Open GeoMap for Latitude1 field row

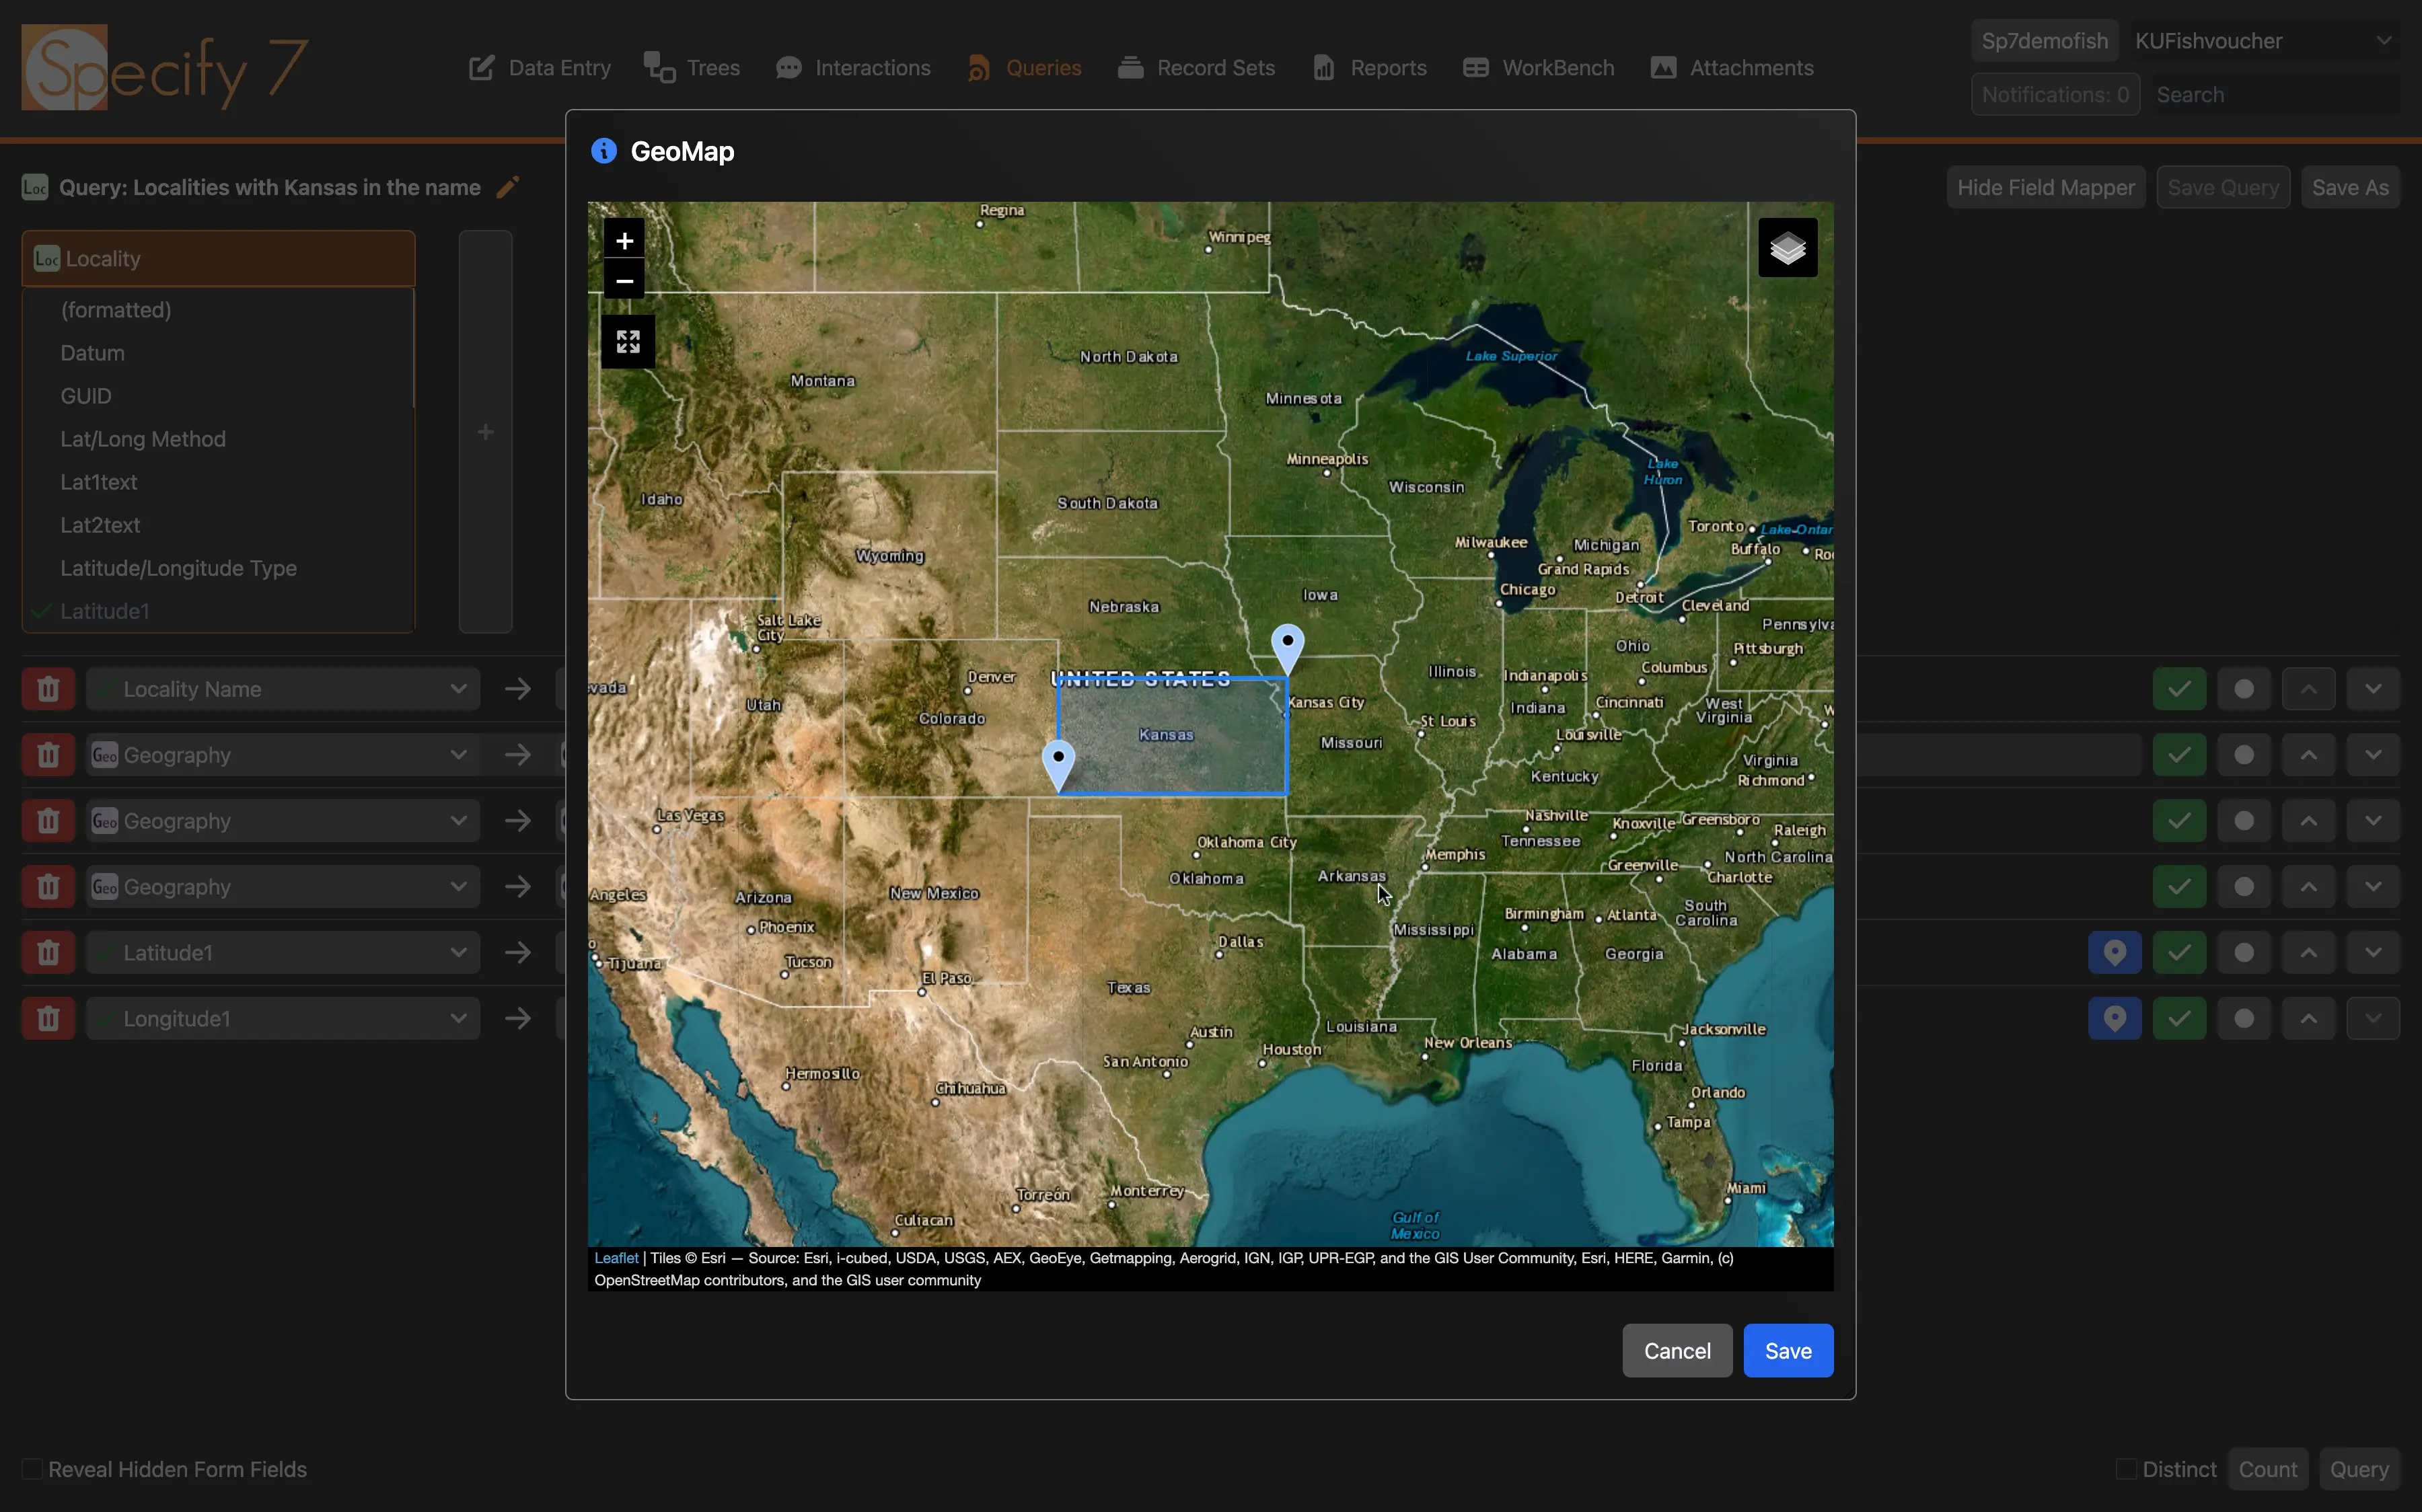tap(2114, 953)
